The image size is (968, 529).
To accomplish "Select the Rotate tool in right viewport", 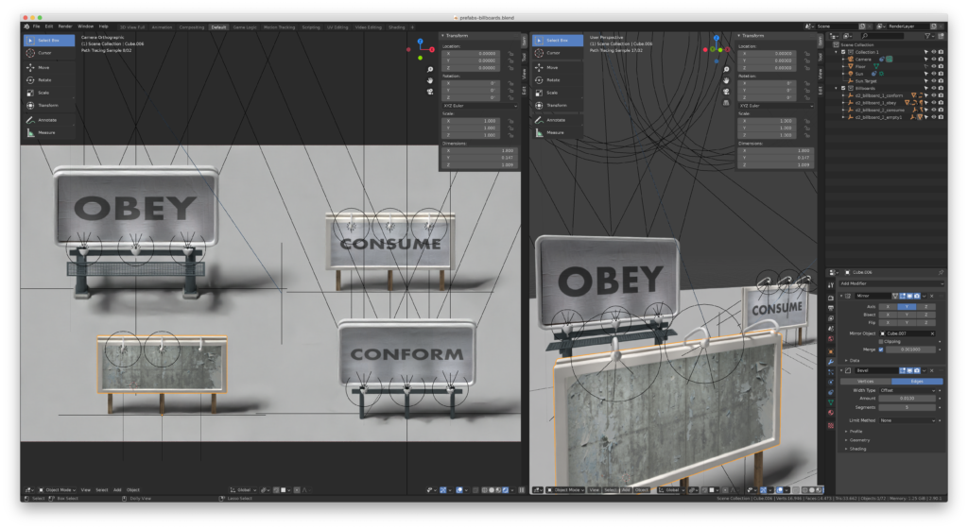I will (x=558, y=80).
